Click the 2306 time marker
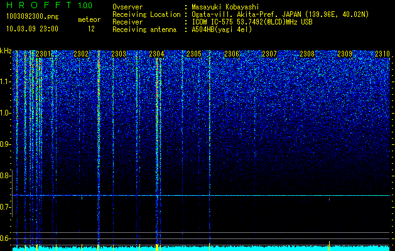Screen dimensions: 395x251 point(232,54)
